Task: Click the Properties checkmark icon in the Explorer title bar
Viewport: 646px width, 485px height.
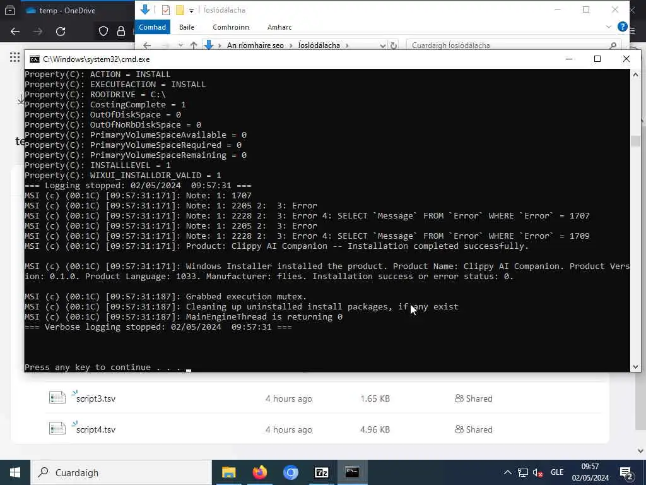Action: (x=166, y=10)
